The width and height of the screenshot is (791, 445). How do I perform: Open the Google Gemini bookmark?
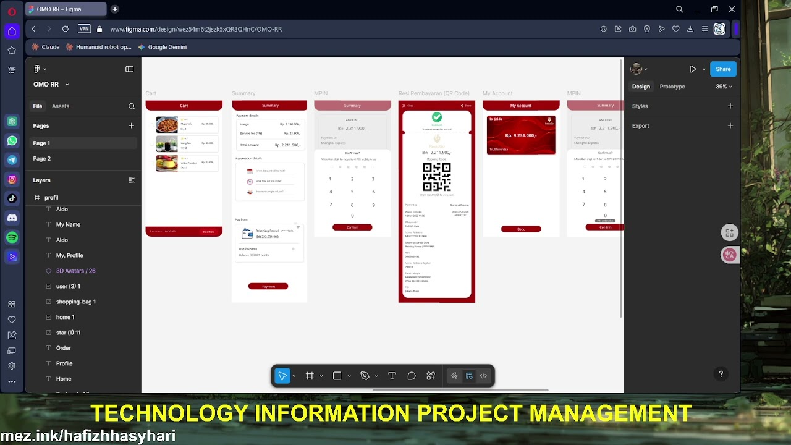coord(162,47)
